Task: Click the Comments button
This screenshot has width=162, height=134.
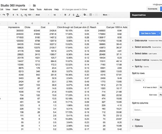Action: coord(152,9)
